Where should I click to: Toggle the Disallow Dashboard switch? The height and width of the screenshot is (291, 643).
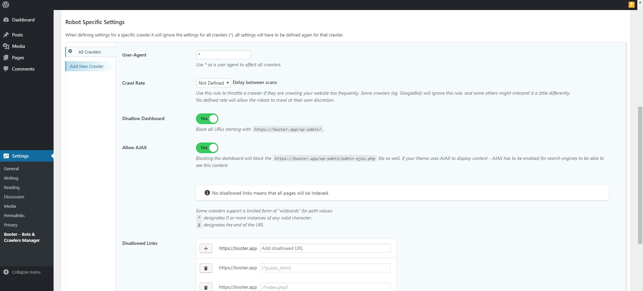[207, 119]
